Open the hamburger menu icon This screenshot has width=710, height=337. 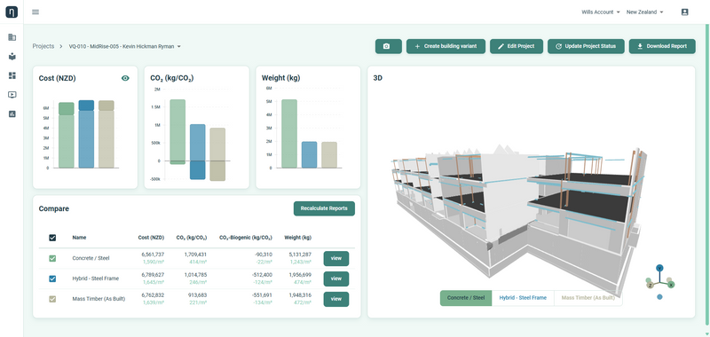(35, 12)
